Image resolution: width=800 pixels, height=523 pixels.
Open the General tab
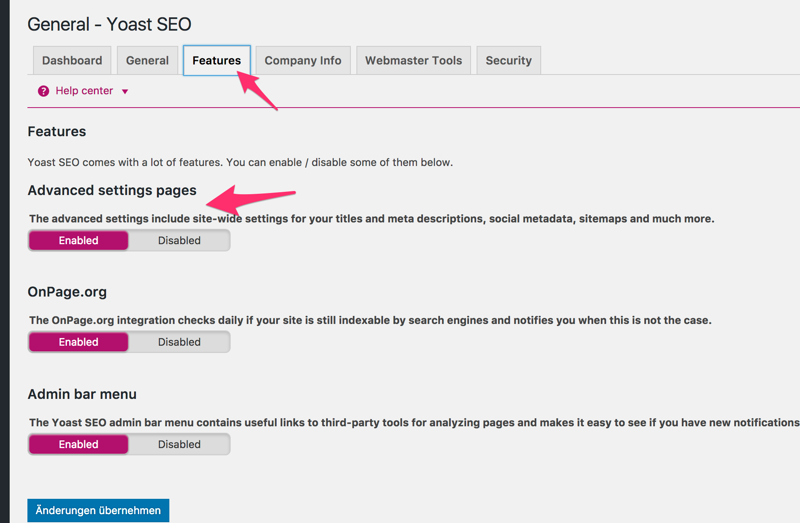147,60
